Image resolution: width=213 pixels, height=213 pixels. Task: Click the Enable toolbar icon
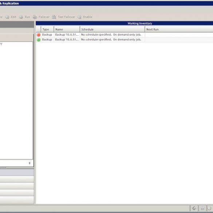click(79, 17)
